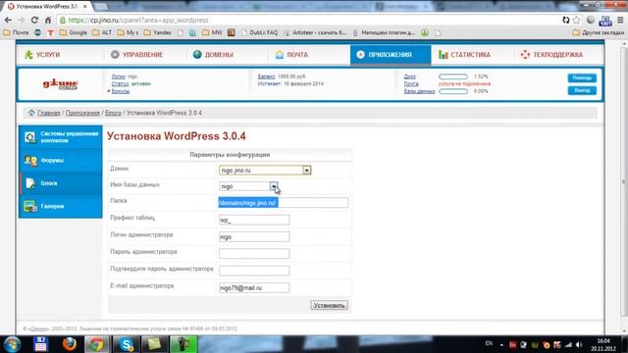This screenshot has width=628, height=353.
Task: Click the lifebuoy icon beside Техподдержка
Action: [525, 55]
